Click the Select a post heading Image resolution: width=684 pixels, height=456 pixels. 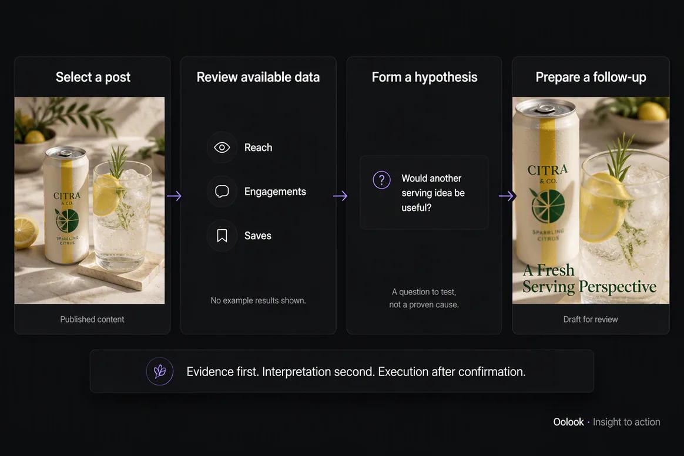(93, 77)
